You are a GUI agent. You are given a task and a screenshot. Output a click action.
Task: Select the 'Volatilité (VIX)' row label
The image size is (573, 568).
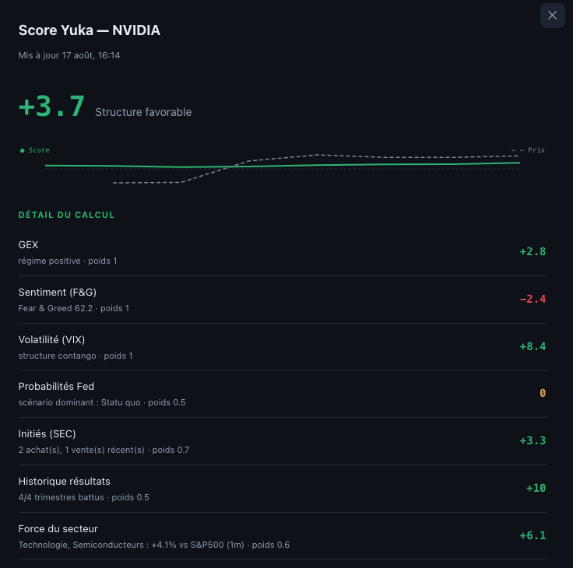51,340
